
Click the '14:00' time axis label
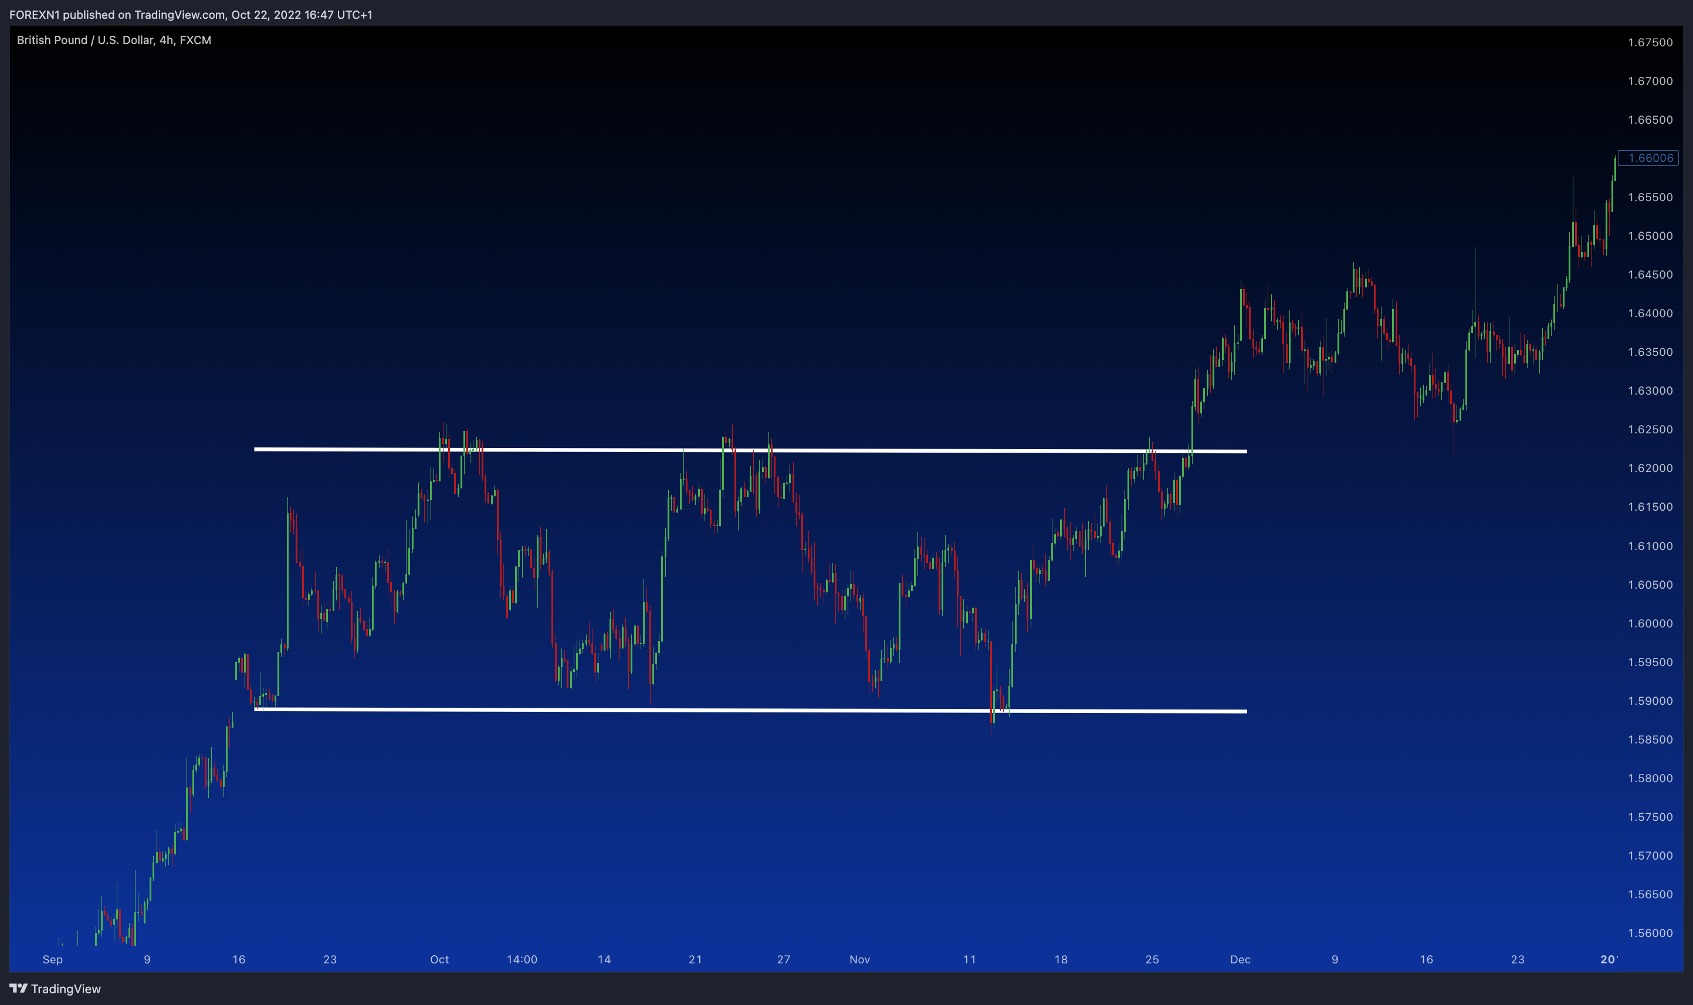pos(522,959)
